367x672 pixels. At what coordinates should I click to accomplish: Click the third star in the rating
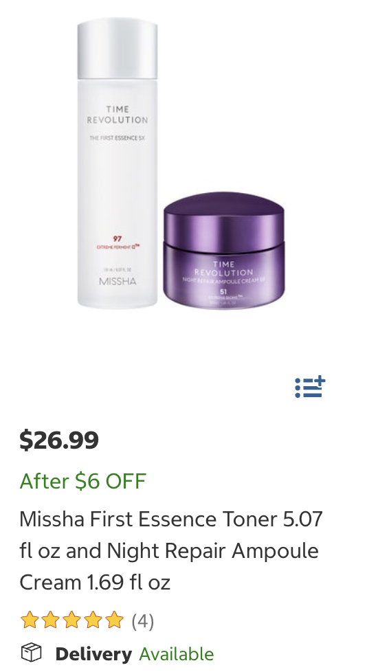coord(71,620)
